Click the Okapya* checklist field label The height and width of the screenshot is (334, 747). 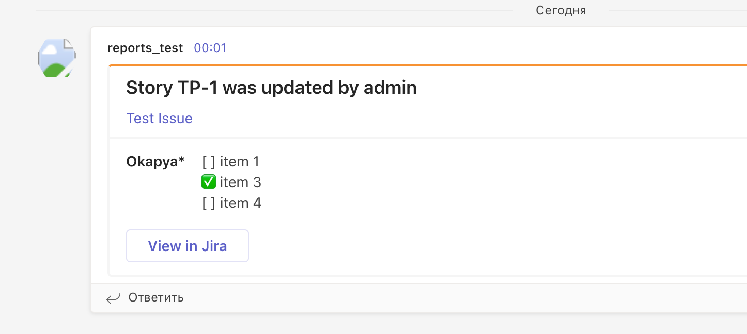tap(155, 161)
